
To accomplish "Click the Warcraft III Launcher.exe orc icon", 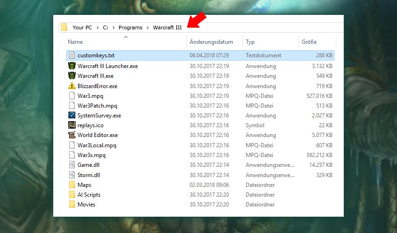I will [72, 66].
